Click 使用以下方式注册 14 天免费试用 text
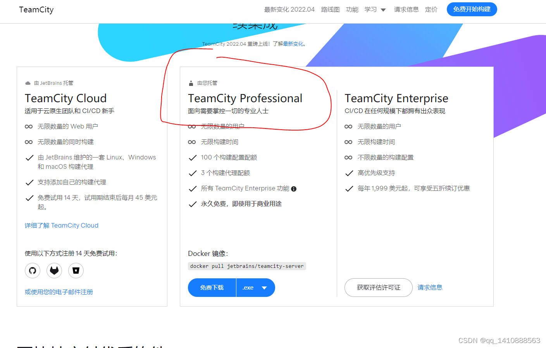 [x=71, y=254]
